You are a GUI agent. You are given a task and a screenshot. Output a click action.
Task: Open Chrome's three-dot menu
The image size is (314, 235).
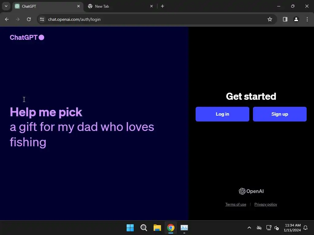click(x=307, y=19)
